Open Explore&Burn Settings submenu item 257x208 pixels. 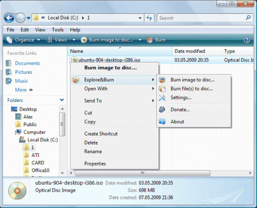(x=194, y=97)
